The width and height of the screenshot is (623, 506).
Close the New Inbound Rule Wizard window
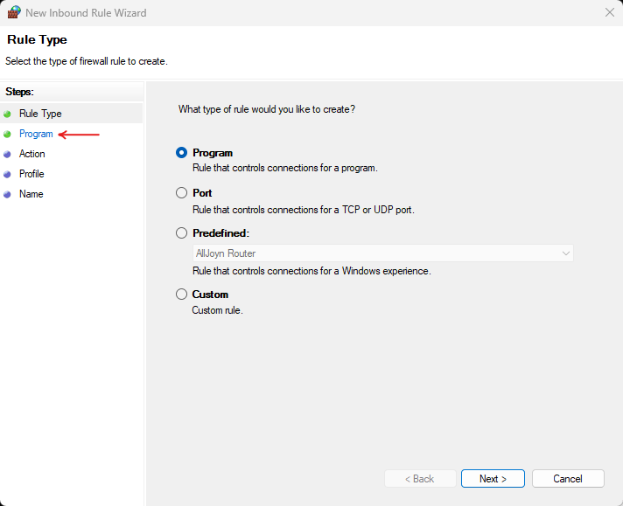pos(610,13)
